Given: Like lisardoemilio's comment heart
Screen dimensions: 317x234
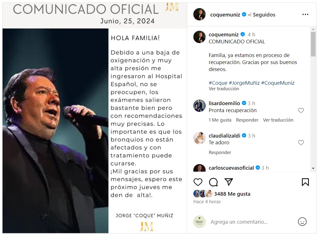Looking at the screenshot, I should click(301, 110).
